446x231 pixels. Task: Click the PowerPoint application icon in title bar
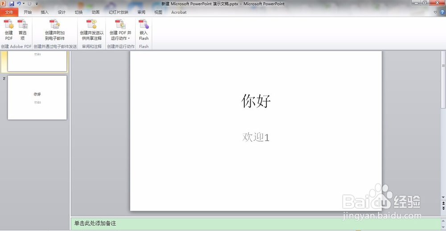click(3, 4)
